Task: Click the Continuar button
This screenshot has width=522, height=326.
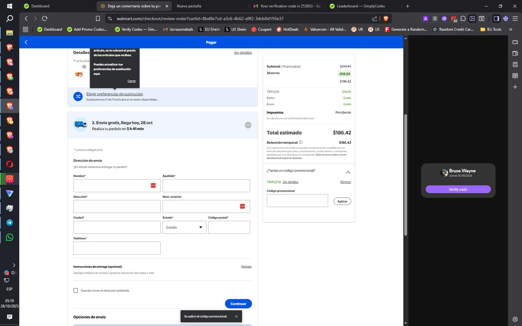Action: point(238,304)
